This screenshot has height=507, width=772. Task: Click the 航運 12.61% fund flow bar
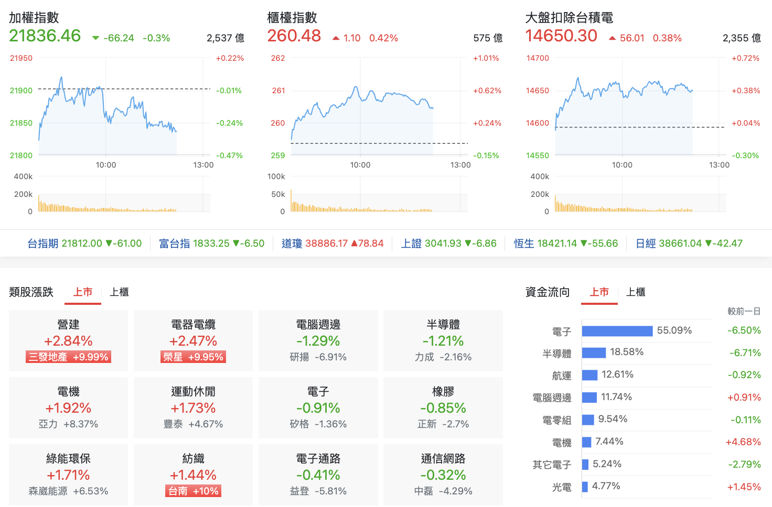(590, 375)
